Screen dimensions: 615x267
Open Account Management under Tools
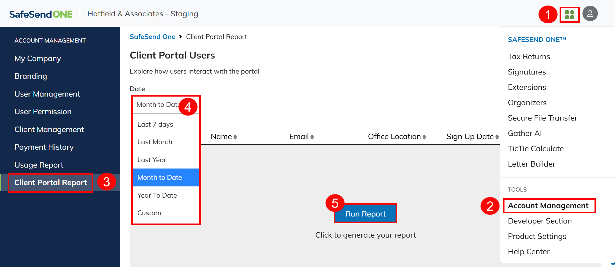548,206
